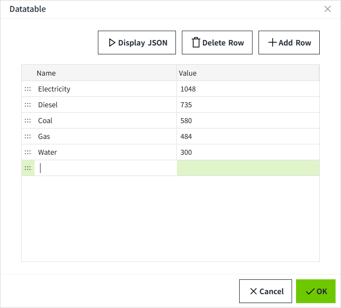Add a new row to the table
This screenshot has height=308, width=341.
(x=289, y=43)
